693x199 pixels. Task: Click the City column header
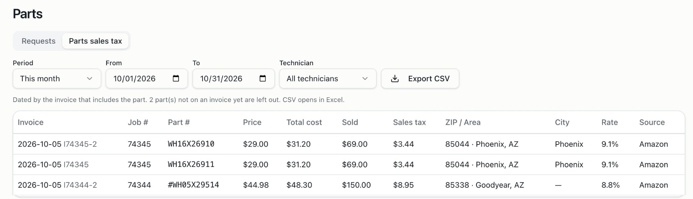562,122
